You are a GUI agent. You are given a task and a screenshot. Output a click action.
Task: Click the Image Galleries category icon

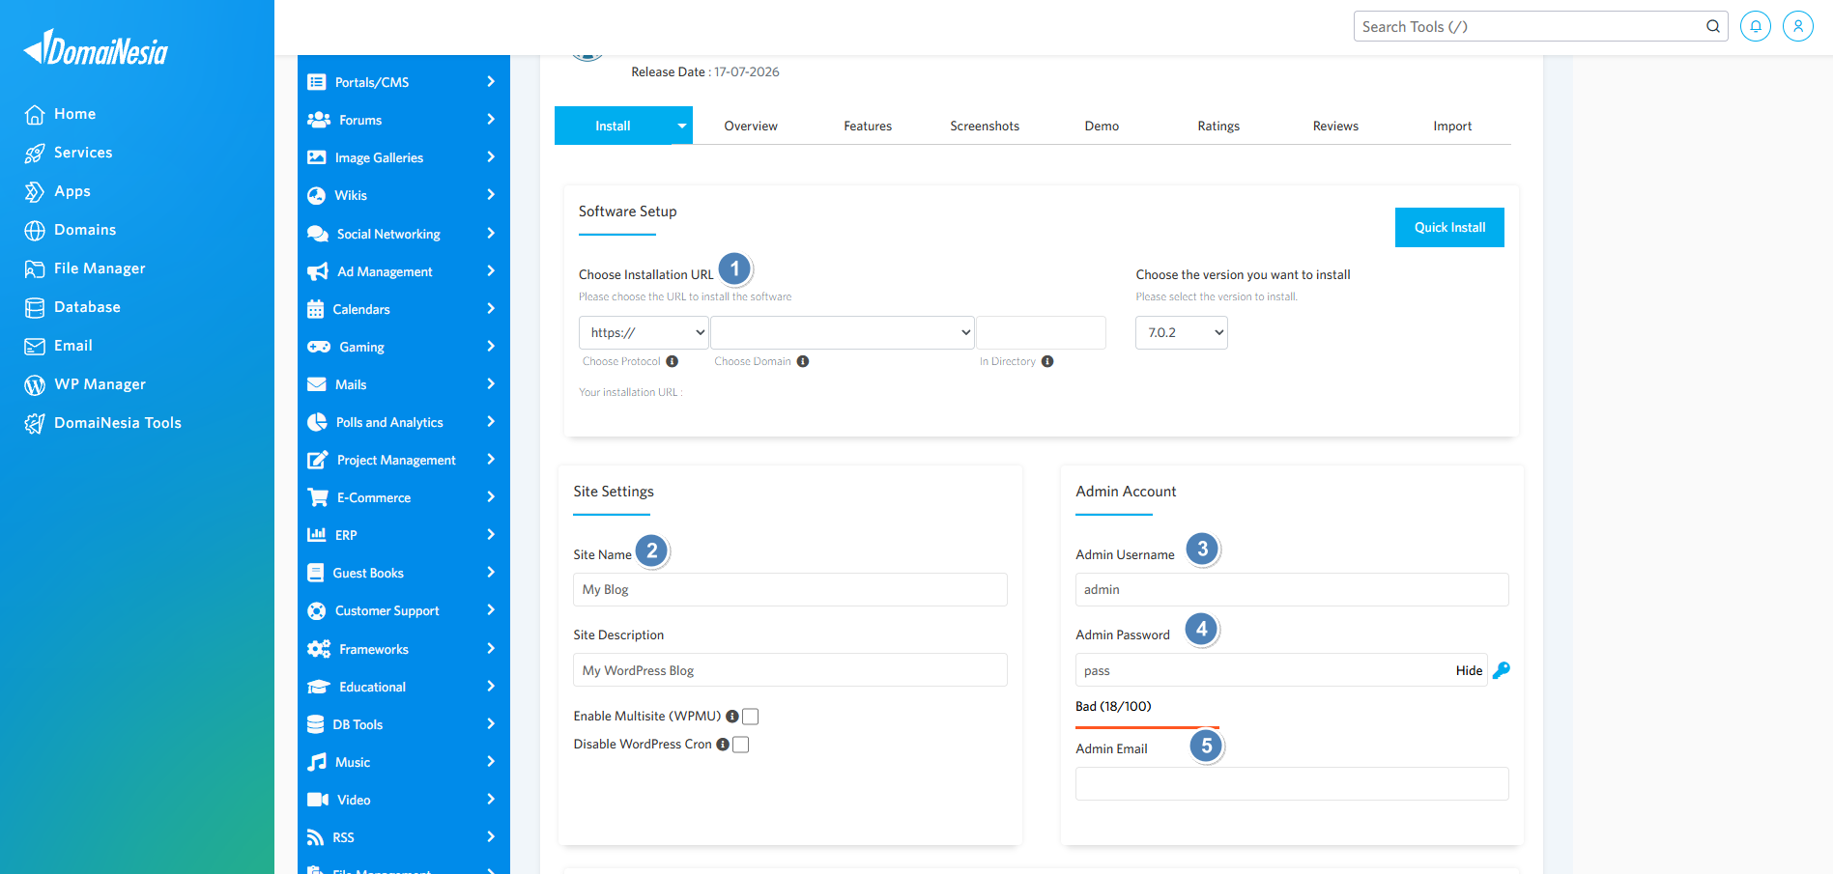[x=316, y=157]
